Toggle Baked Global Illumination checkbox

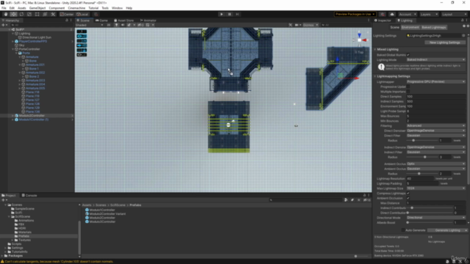(408, 55)
